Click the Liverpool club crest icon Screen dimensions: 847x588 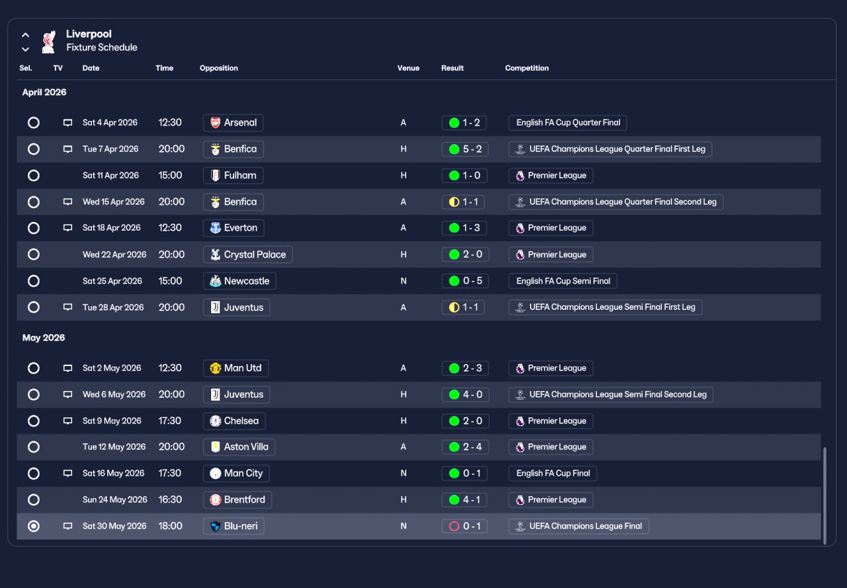48,42
